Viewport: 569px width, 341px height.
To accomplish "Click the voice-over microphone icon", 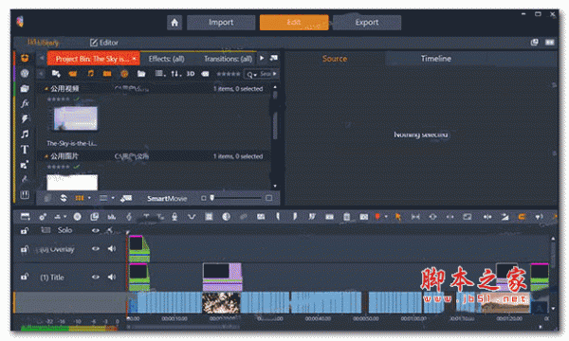I will coord(174,217).
